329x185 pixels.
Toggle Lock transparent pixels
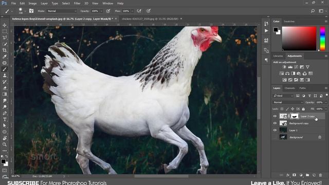(x=282, y=109)
